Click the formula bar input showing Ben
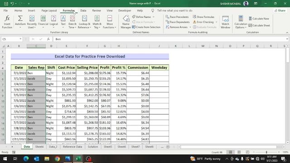This screenshot has height=163, width=290. point(169,39)
